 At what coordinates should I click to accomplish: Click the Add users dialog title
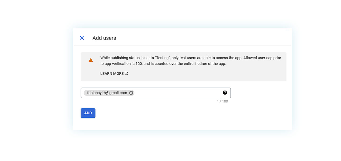104,38
